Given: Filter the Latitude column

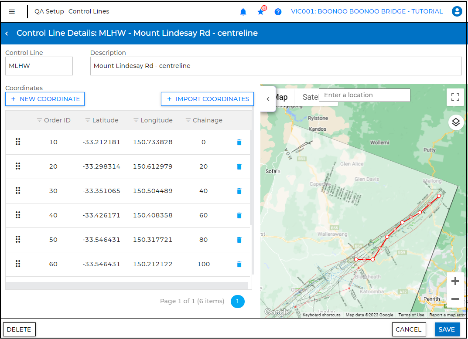Looking at the screenshot, I should (88, 120).
